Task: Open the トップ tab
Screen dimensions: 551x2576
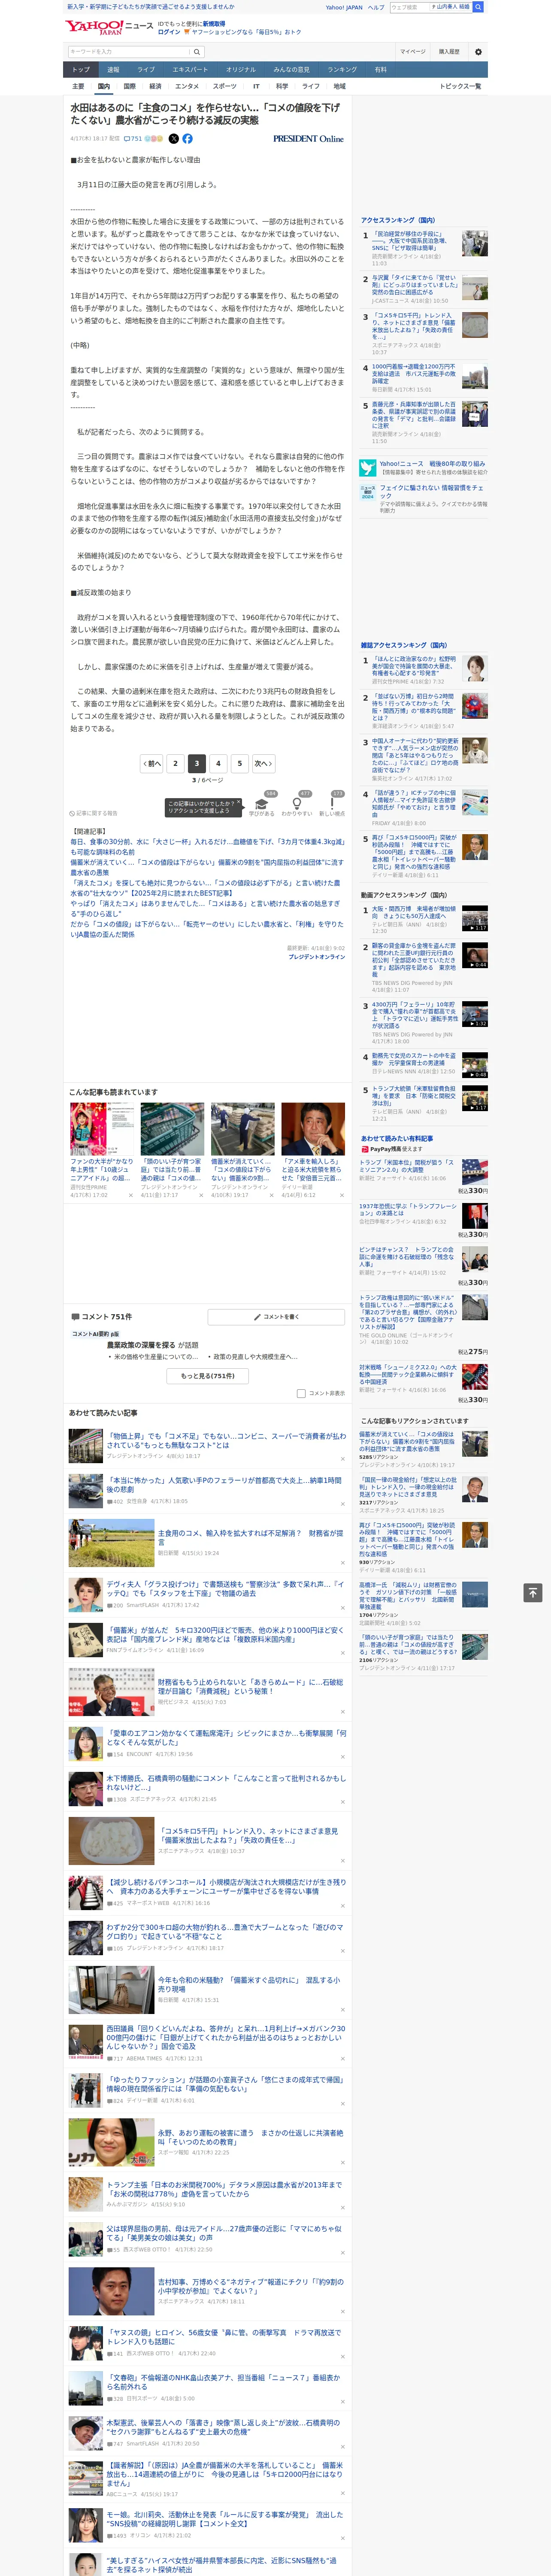Action: [81, 70]
